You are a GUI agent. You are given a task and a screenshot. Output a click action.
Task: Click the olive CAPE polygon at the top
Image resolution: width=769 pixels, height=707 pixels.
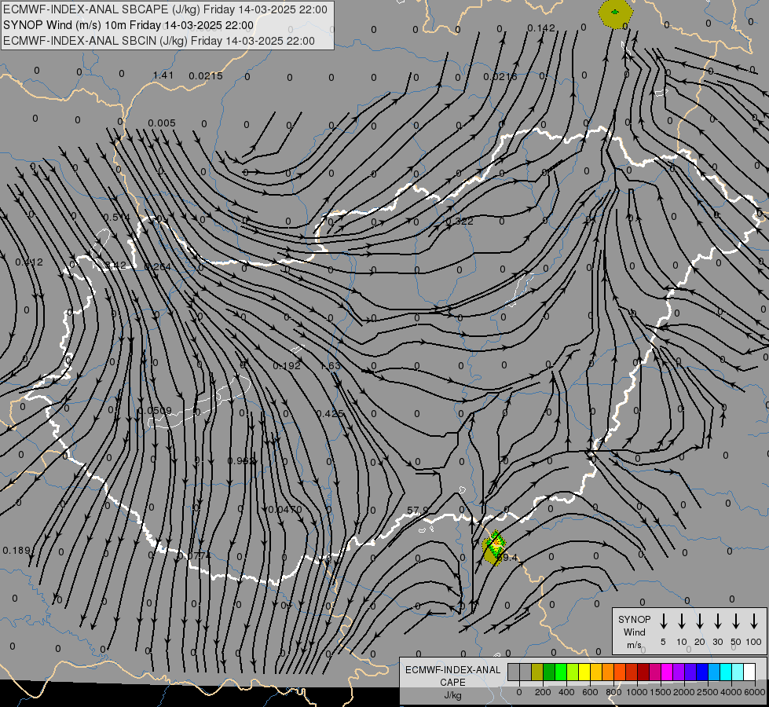[x=615, y=13]
